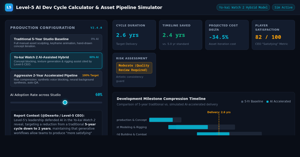Click the Target Delivery caption
This screenshot has width=300, height=157.
click(127, 44)
